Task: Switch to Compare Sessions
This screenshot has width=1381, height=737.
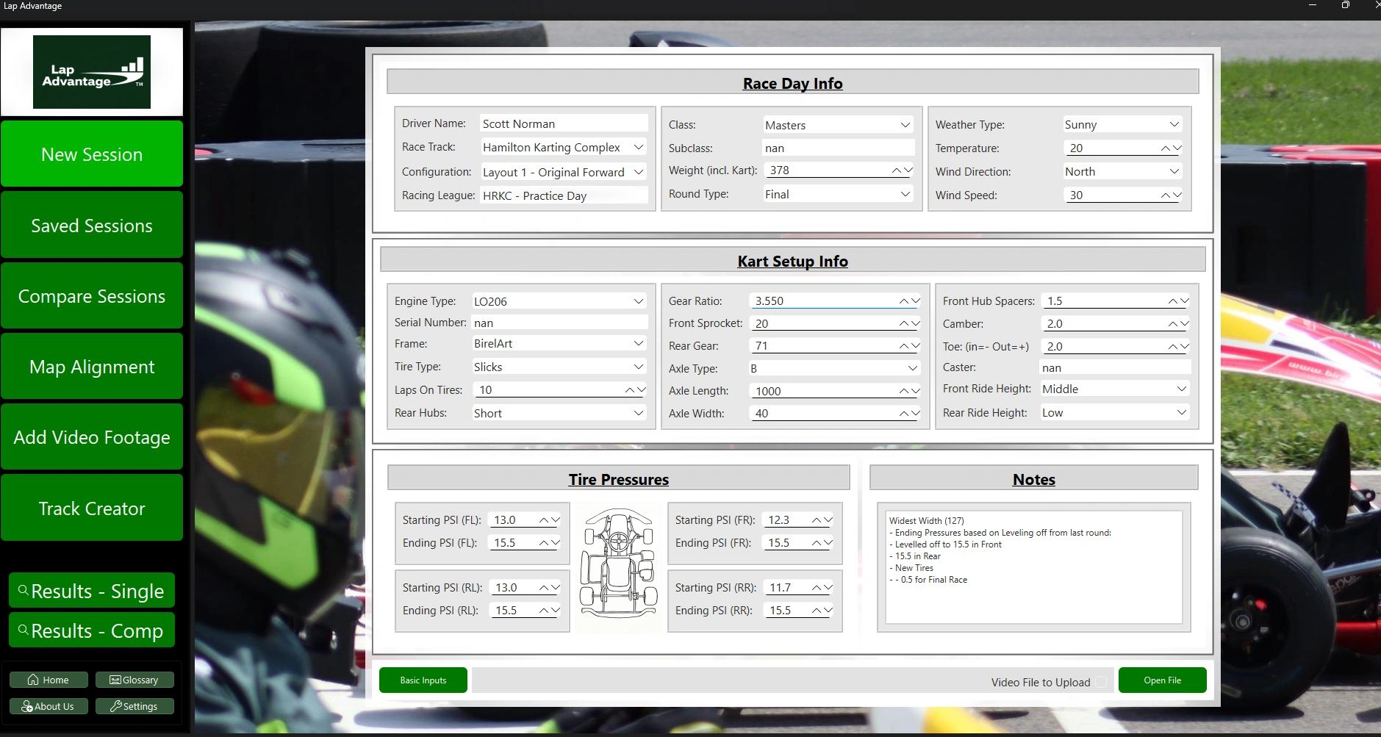Action: [x=92, y=295]
